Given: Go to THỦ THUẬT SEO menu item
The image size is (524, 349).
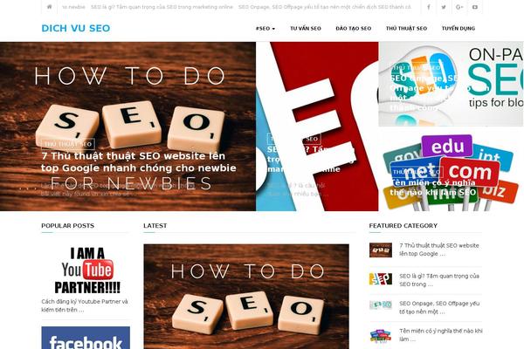Looking at the screenshot, I should (406, 29).
